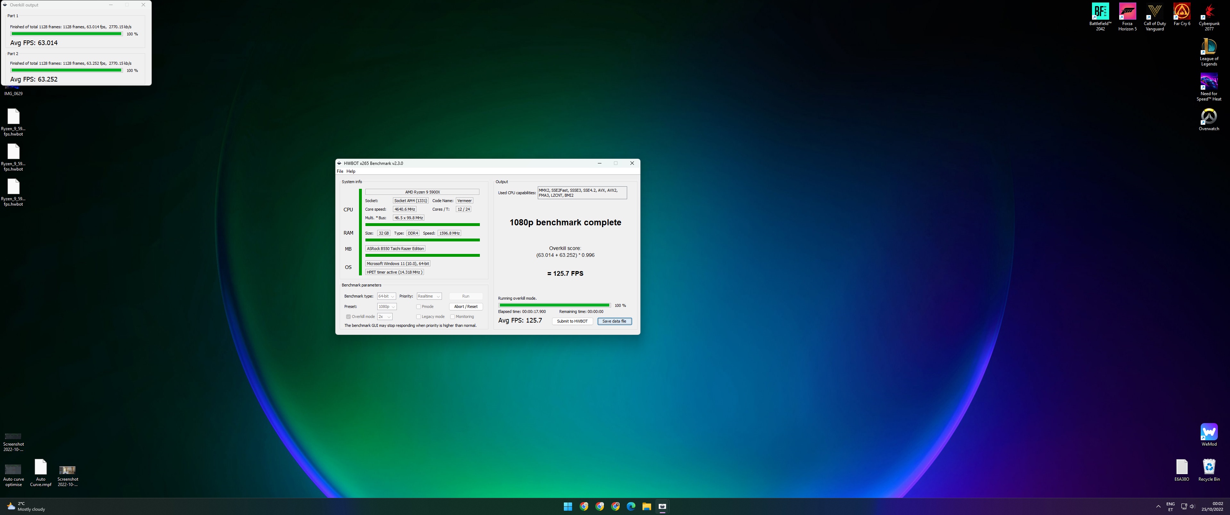The image size is (1230, 515).
Task: Open Call of Duty Vanguard shortcut
Action: 1155,17
